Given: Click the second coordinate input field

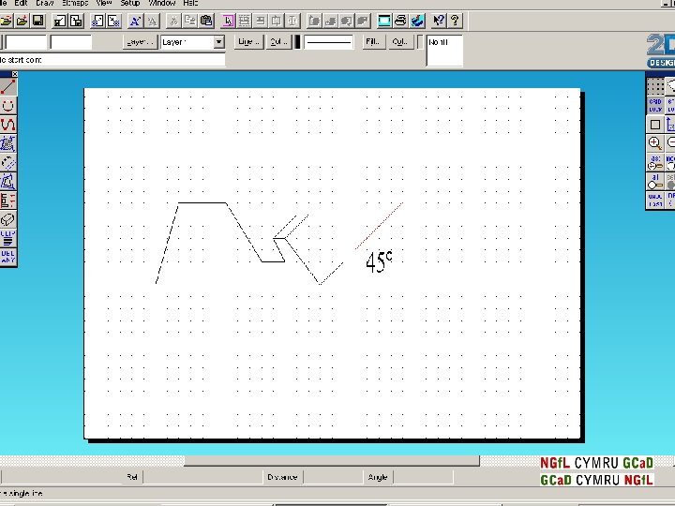Looking at the screenshot, I should point(71,42).
